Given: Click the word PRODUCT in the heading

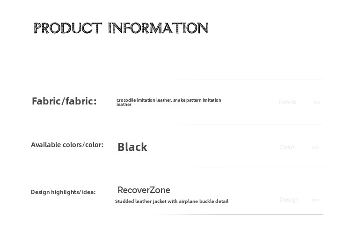Looking at the screenshot, I should coord(67,28).
